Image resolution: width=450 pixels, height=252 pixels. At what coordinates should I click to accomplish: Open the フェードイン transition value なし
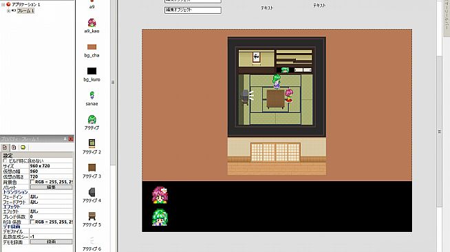[51, 197]
